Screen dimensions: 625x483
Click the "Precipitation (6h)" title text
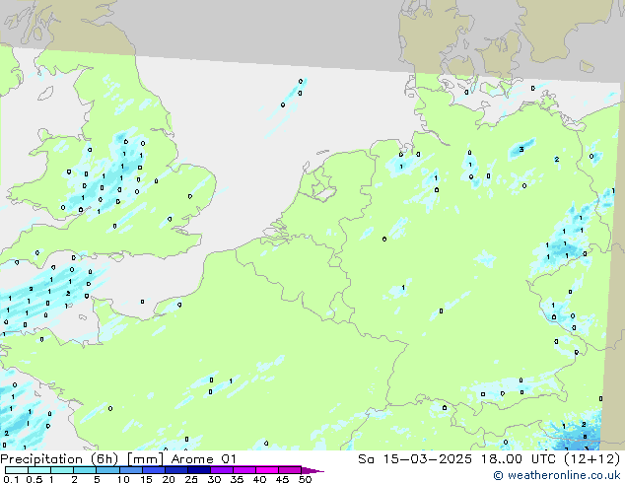pos(59,459)
